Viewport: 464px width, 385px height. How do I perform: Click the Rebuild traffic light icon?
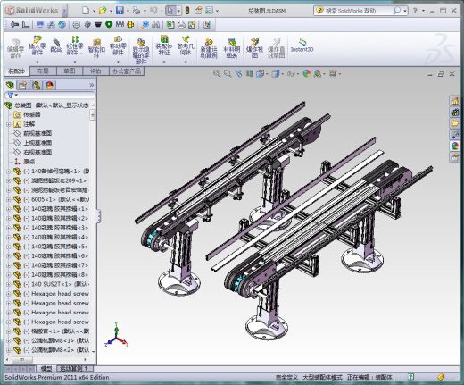(x=187, y=11)
